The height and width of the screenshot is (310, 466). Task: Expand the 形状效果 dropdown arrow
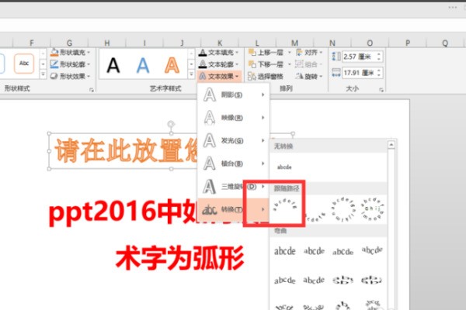tap(89, 77)
